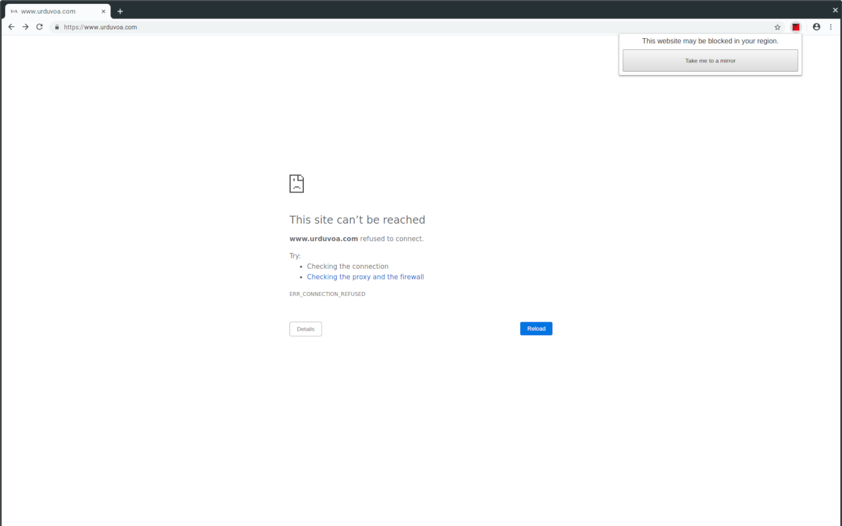
Task: Open a new tab with plus button
Action: click(120, 11)
